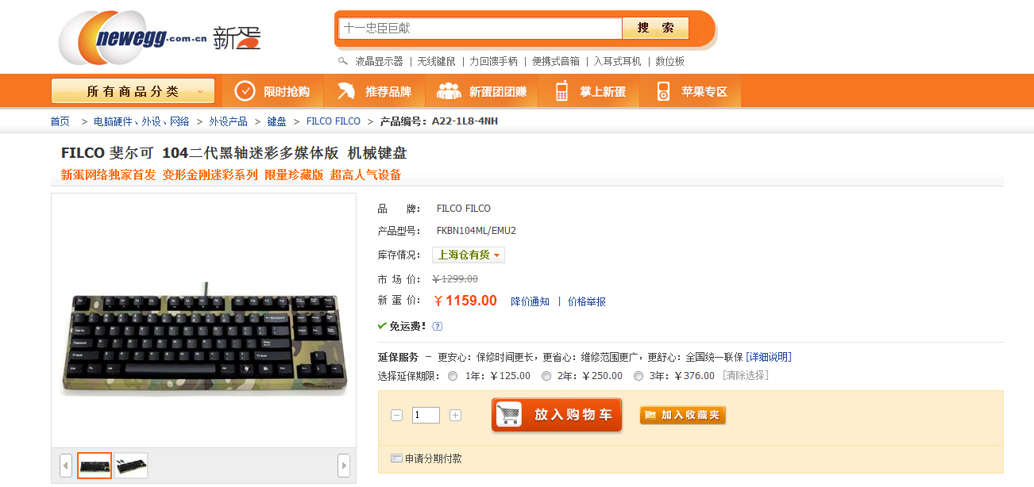Click 电脑硬件、外设、网络 breadcrumb

tap(141, 121)
